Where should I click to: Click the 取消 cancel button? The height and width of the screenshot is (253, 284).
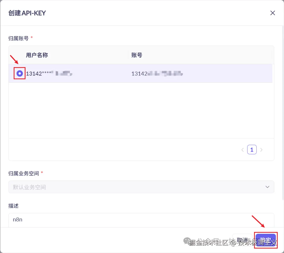pos(242,240)
